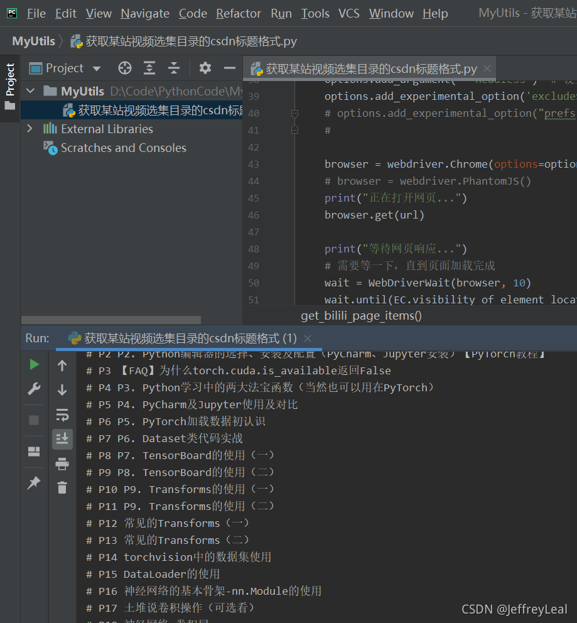
Task: Open the File menu
Action: (36, 14)
